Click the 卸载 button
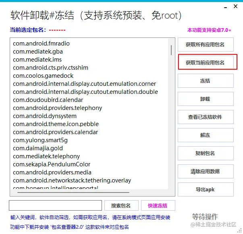Viewport: 243px width, 234px height. [206, 99]
